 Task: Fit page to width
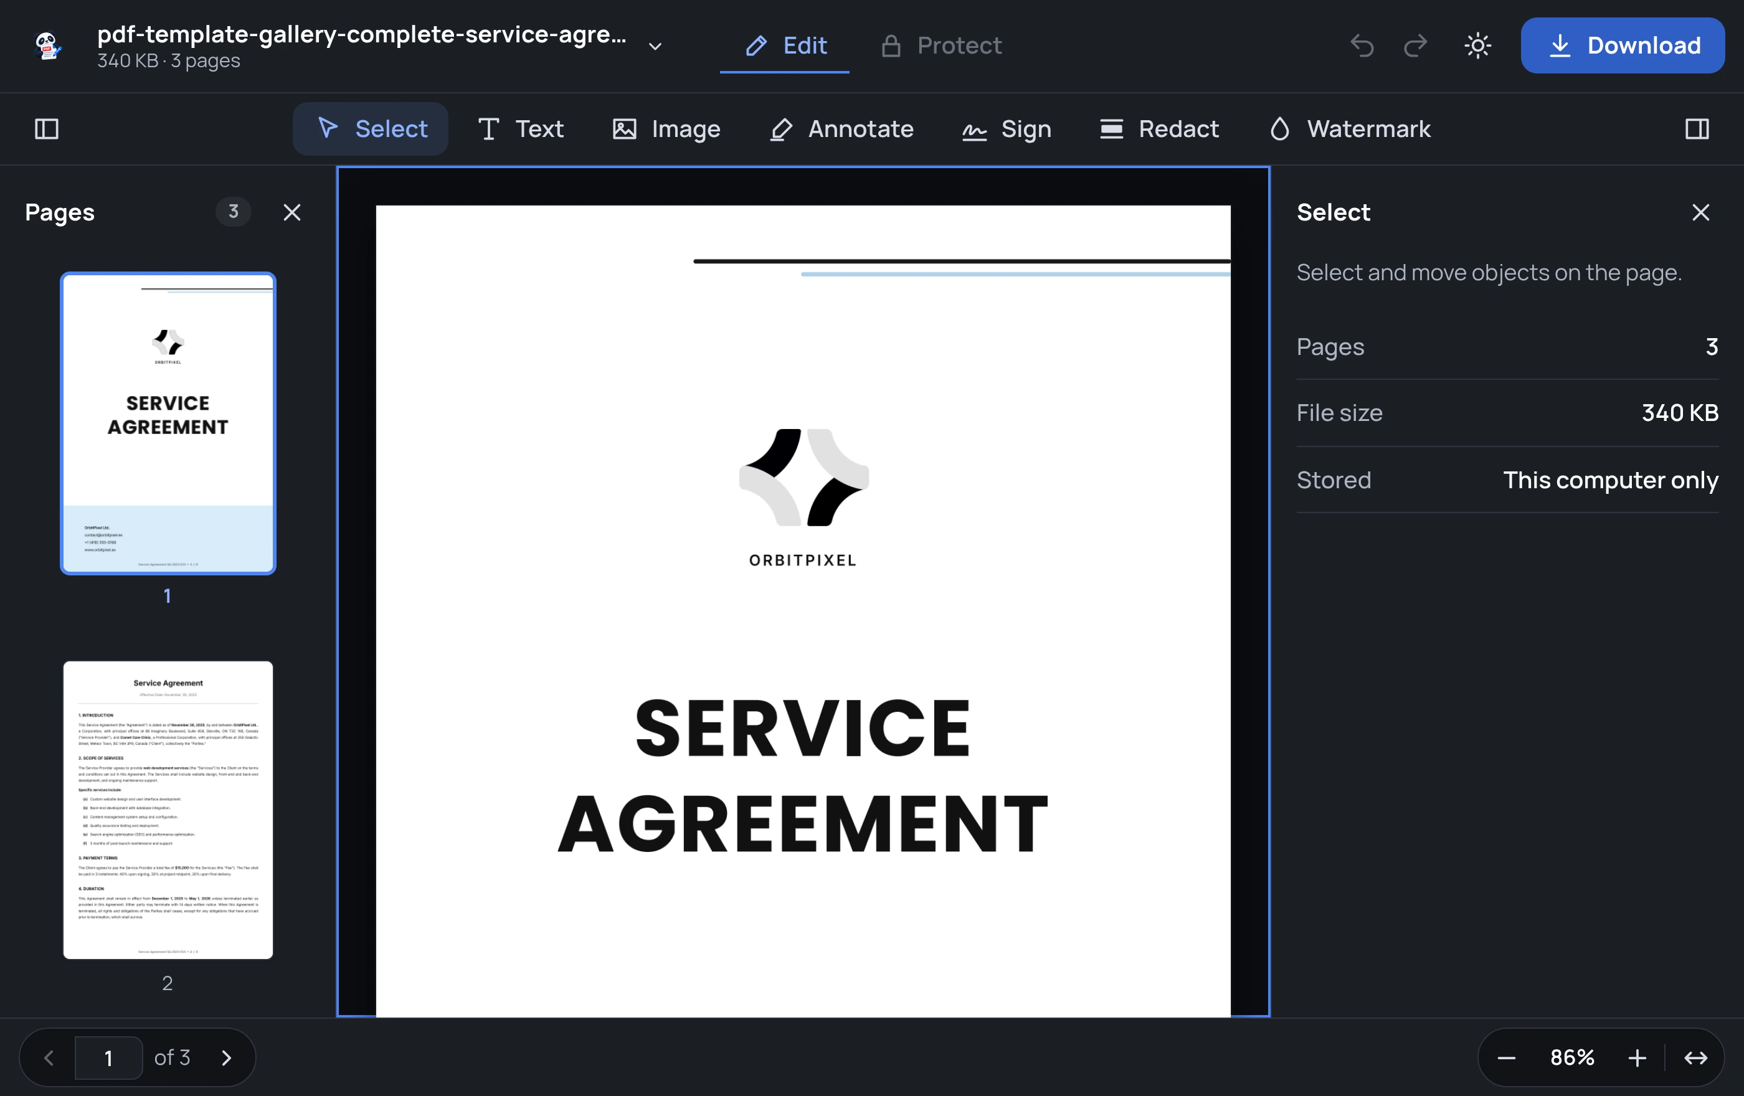tap(1695, 1057)
